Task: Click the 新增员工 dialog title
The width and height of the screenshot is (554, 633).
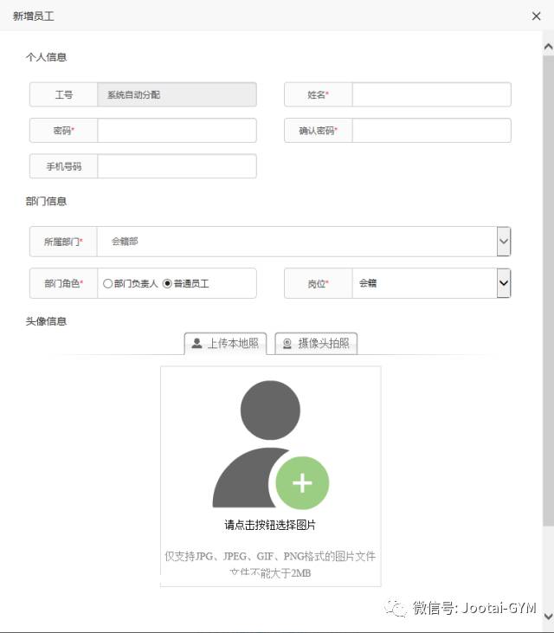Action: pos(34,16)
